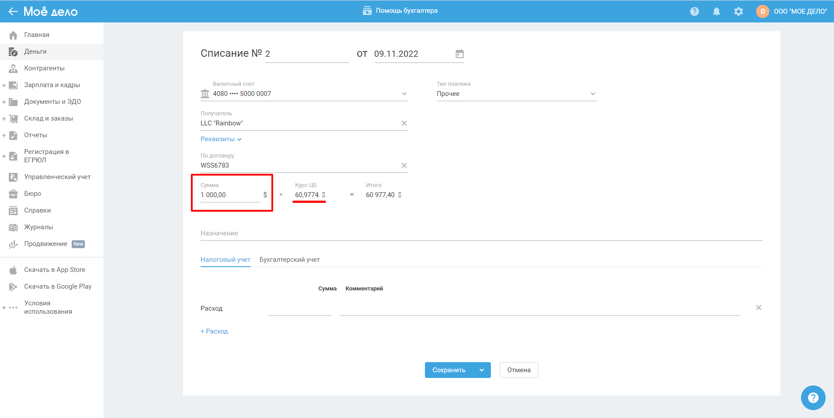834x418 pixels.
Task: Open Контрагенты in the sidebar
Action: (x=44, y=68)
